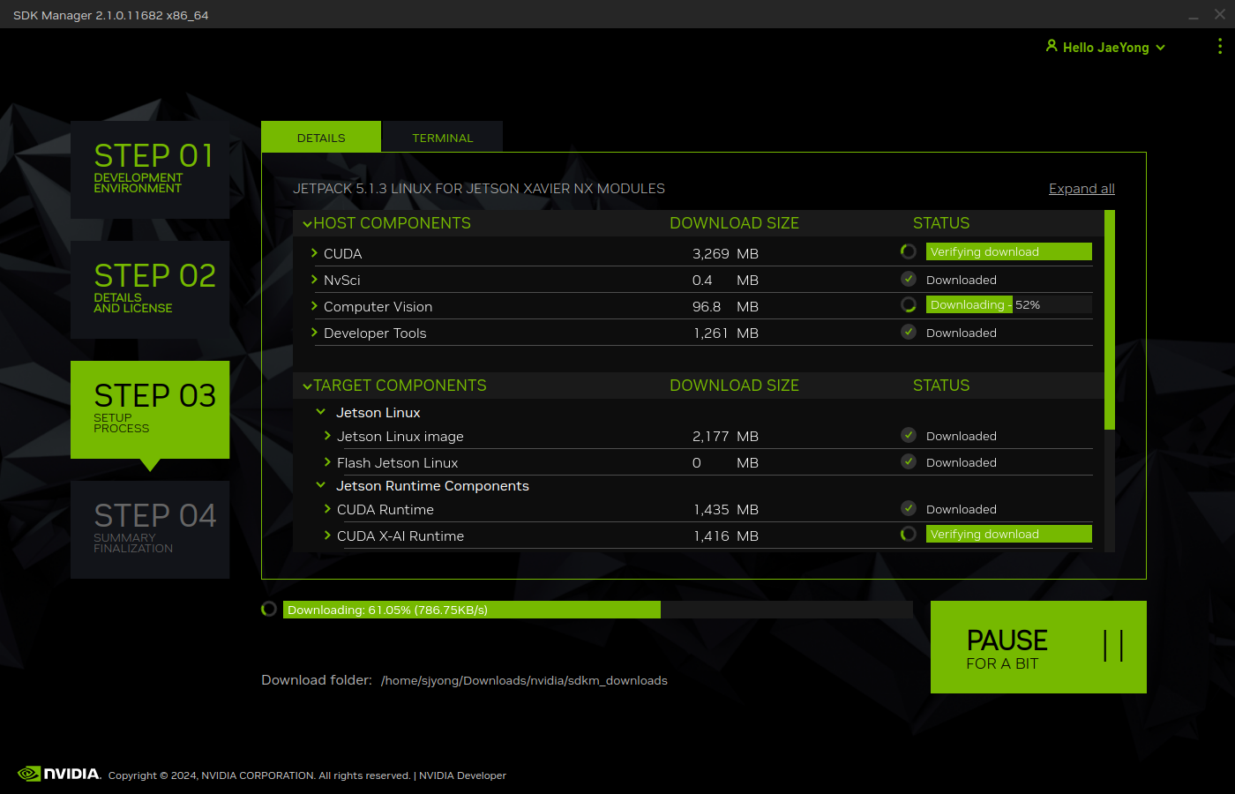This screenshot has width=1235, height=794.
Task: Click the SDK Manager window title text
Action: tap(111, 15)
